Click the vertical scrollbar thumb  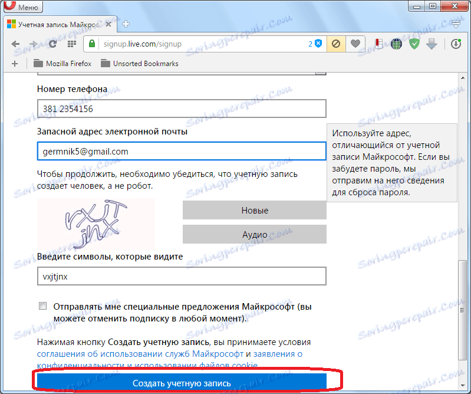point(462,310)
